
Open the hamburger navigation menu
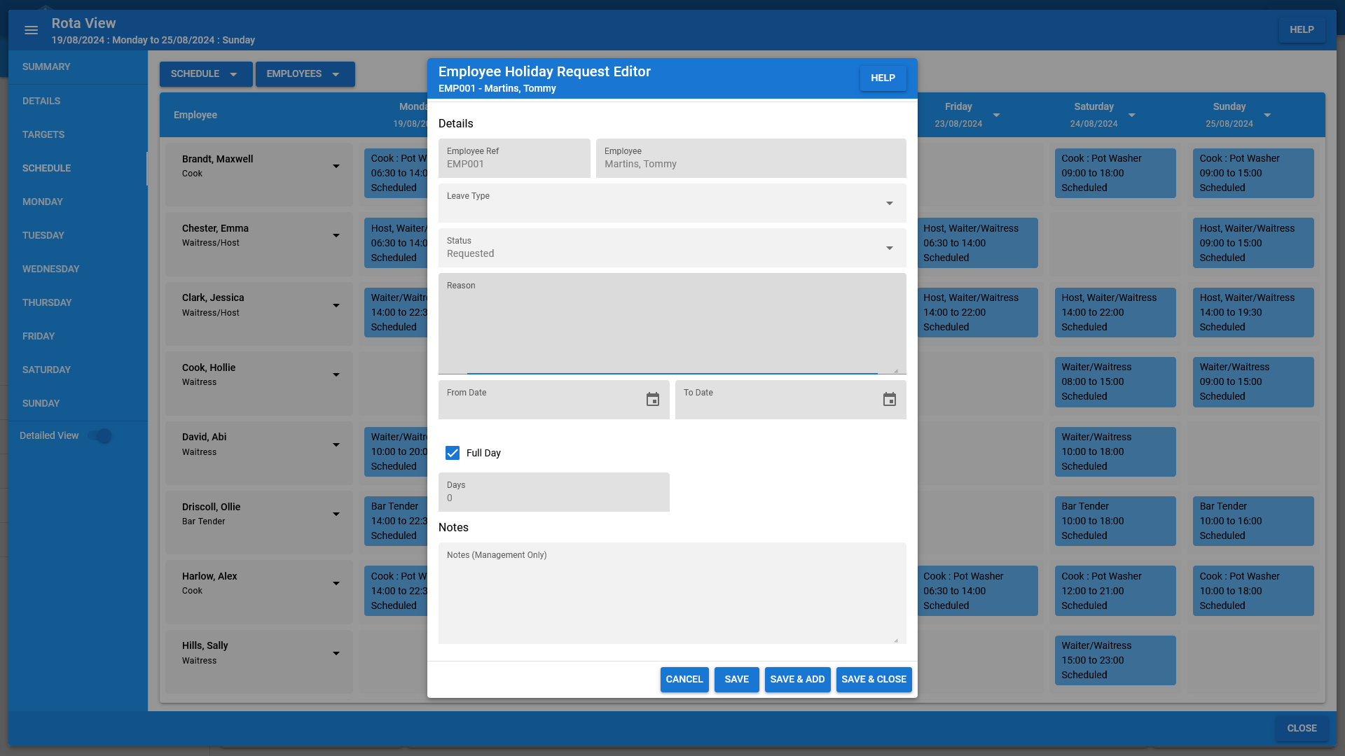pyautogui.click(x=31, y=30)
